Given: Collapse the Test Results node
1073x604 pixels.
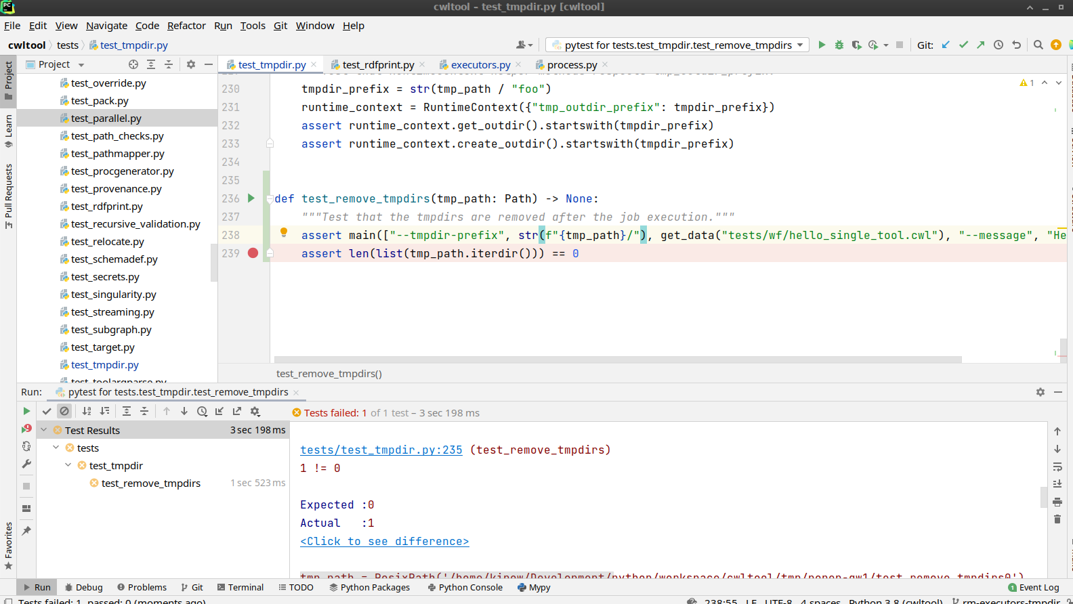Looking at the screenshot, I should [44, 429].
